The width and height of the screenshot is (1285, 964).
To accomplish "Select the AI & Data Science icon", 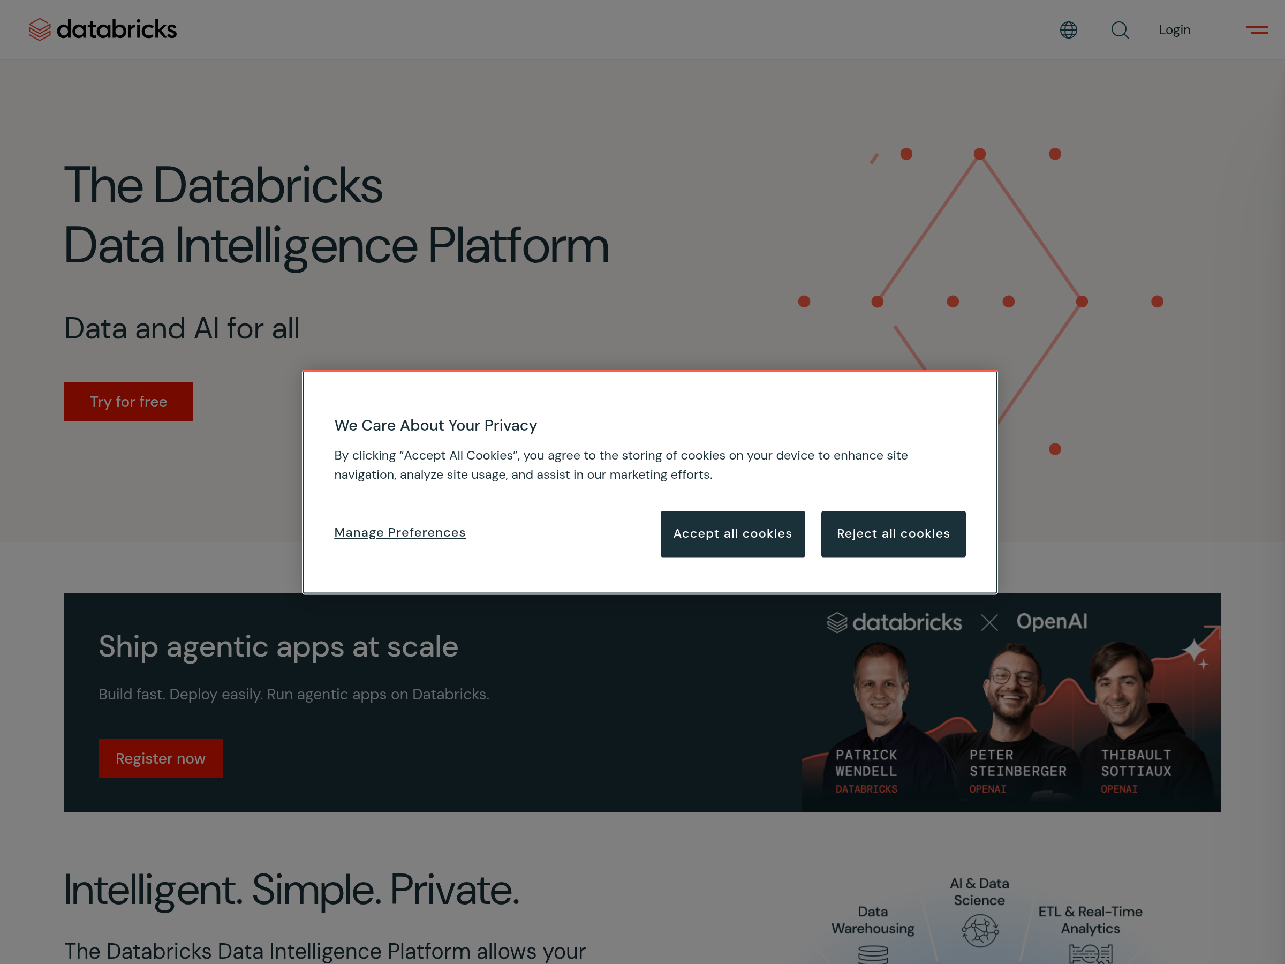I will [979, 930].
